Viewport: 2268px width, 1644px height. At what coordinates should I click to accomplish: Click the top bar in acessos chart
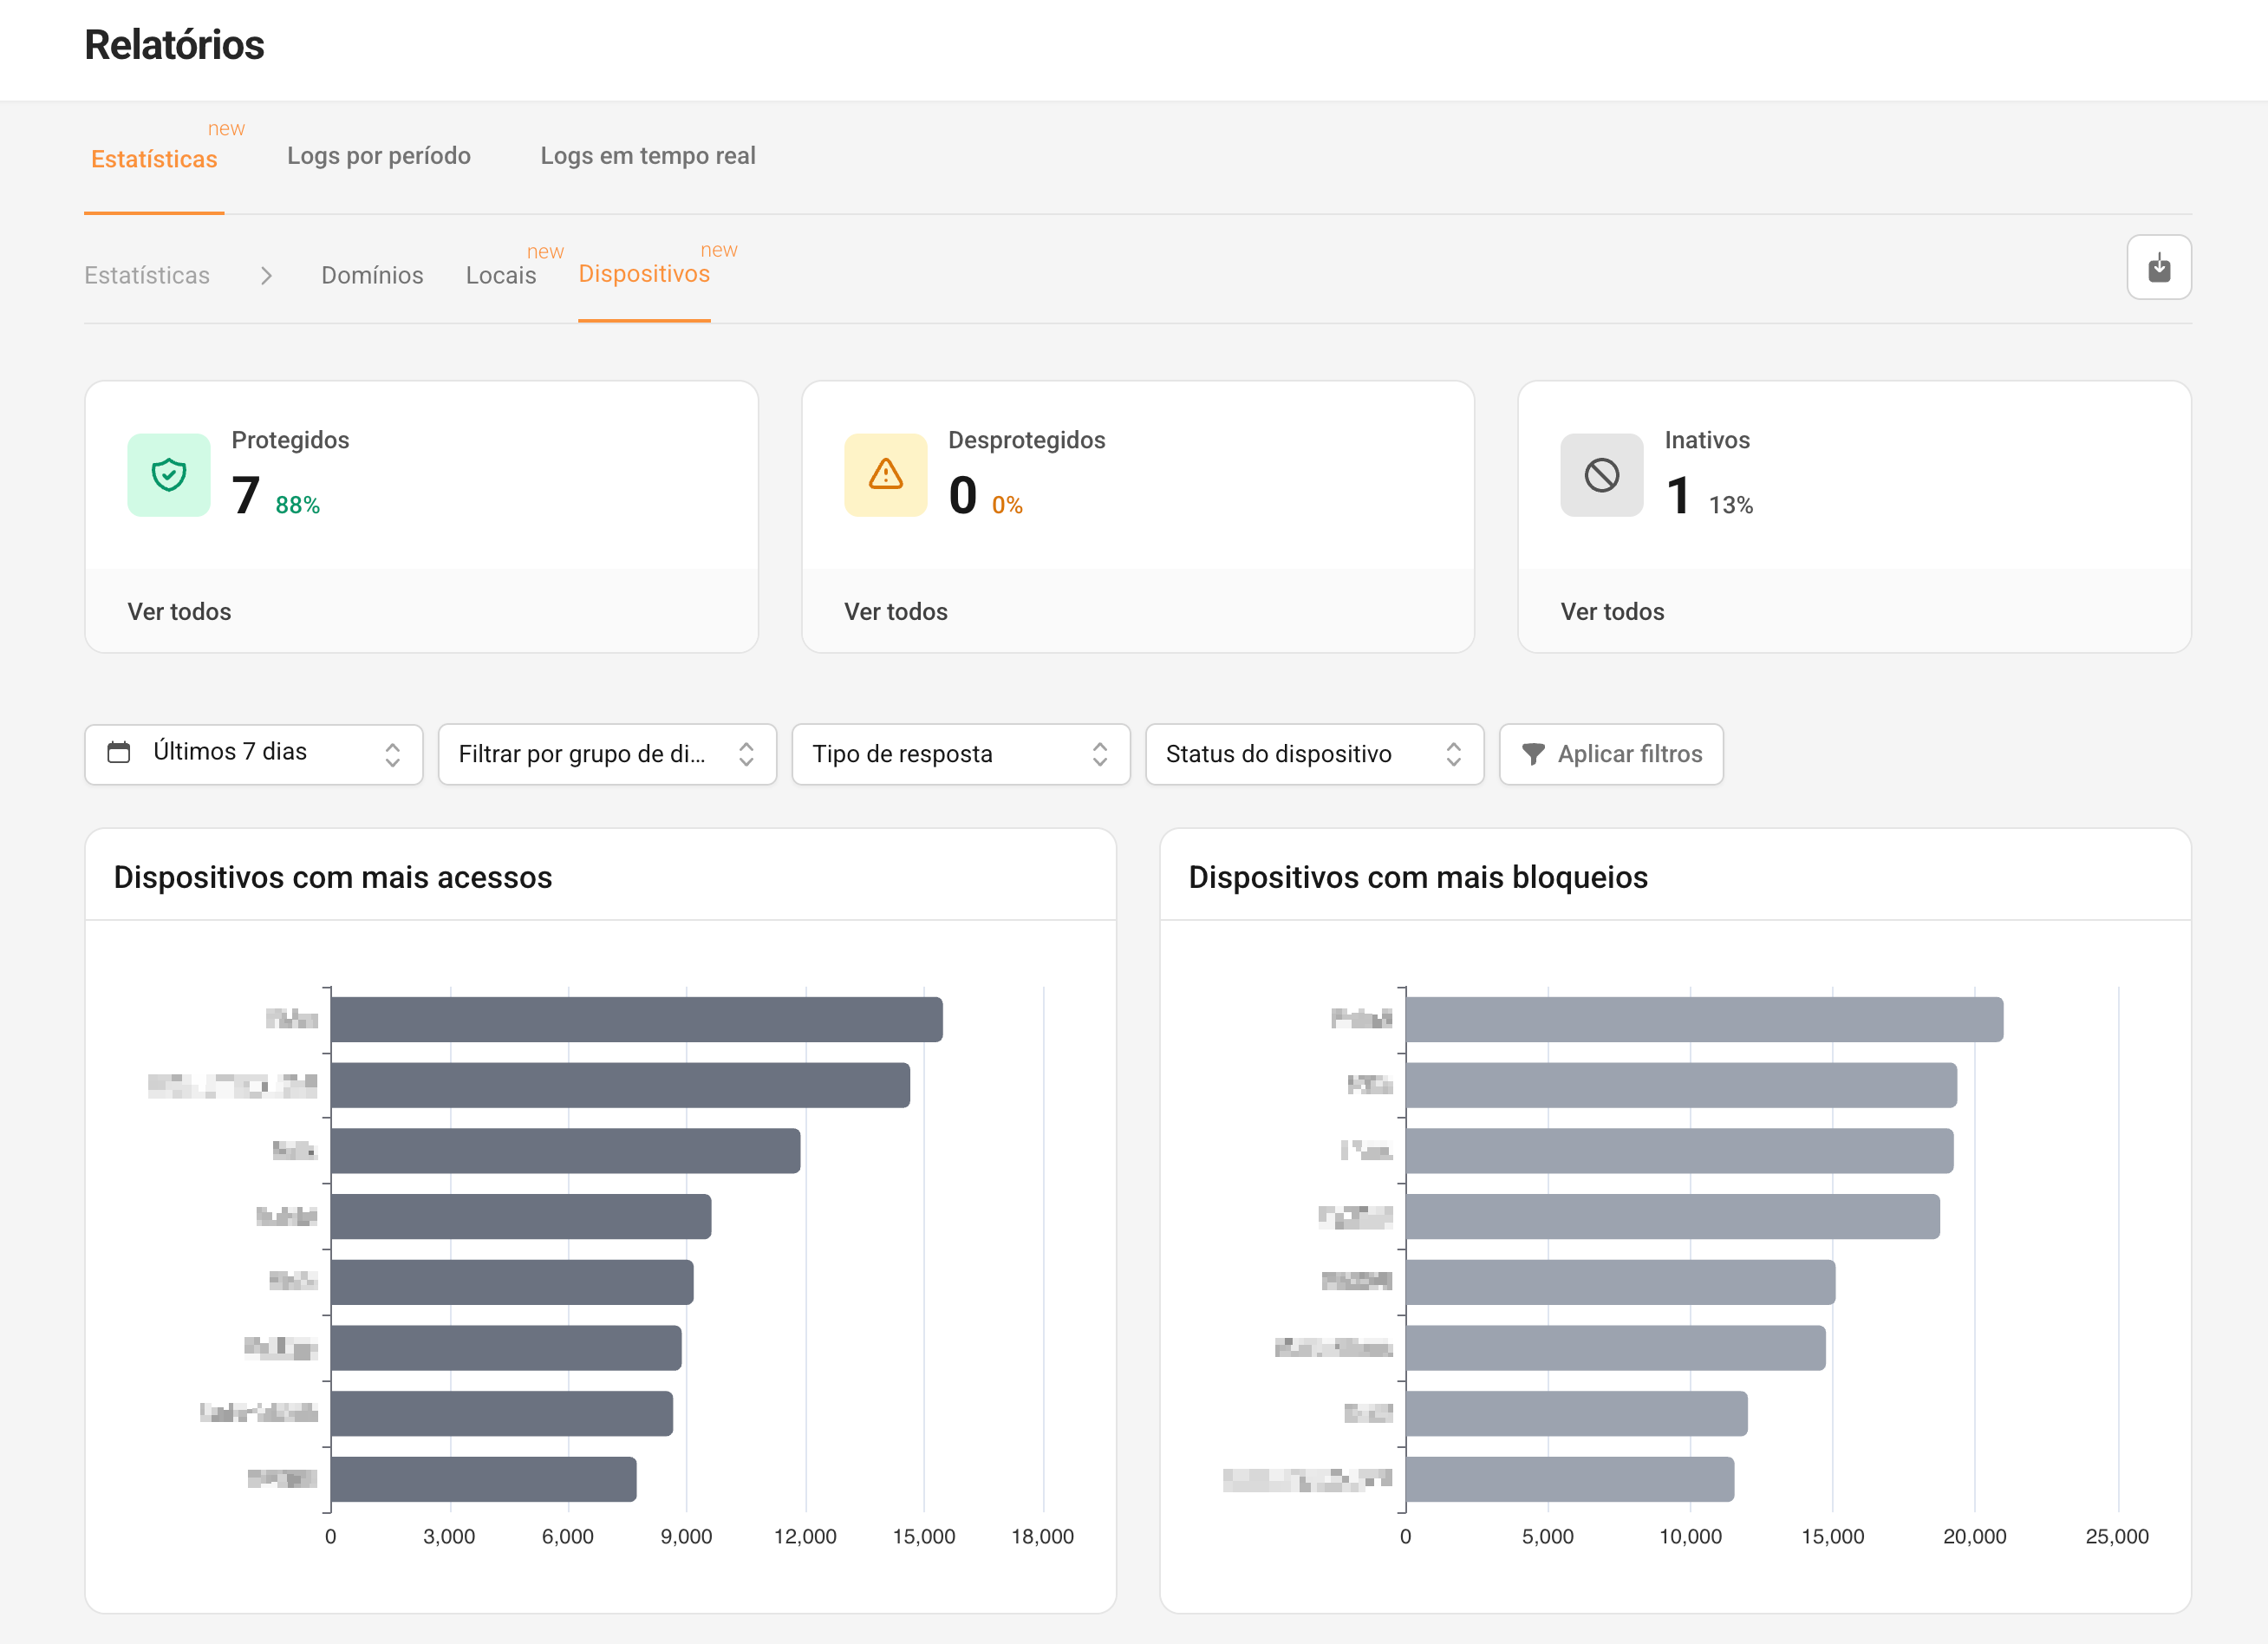point(636,1019)
